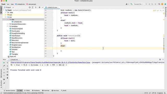Open the Services tool window

tap(55, 91)
